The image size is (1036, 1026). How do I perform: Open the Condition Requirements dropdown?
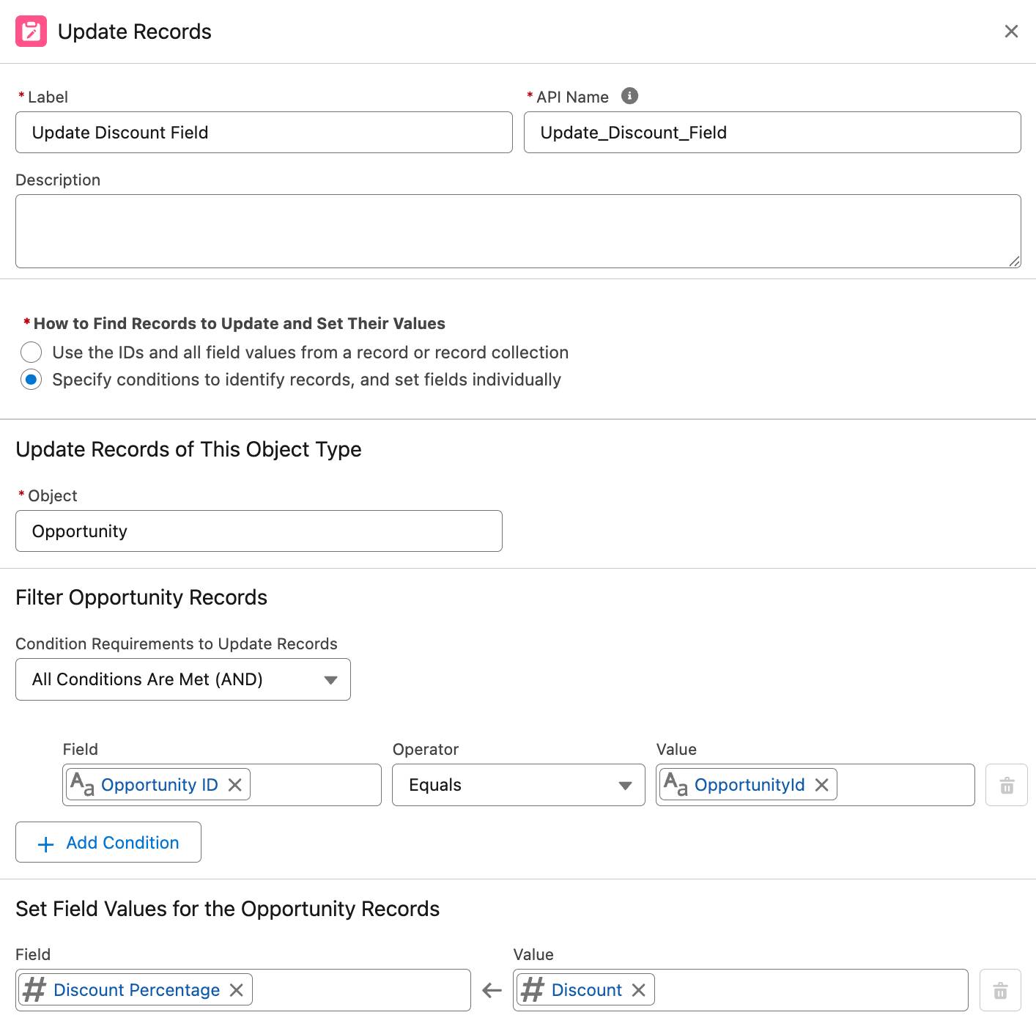click(183, 679)
